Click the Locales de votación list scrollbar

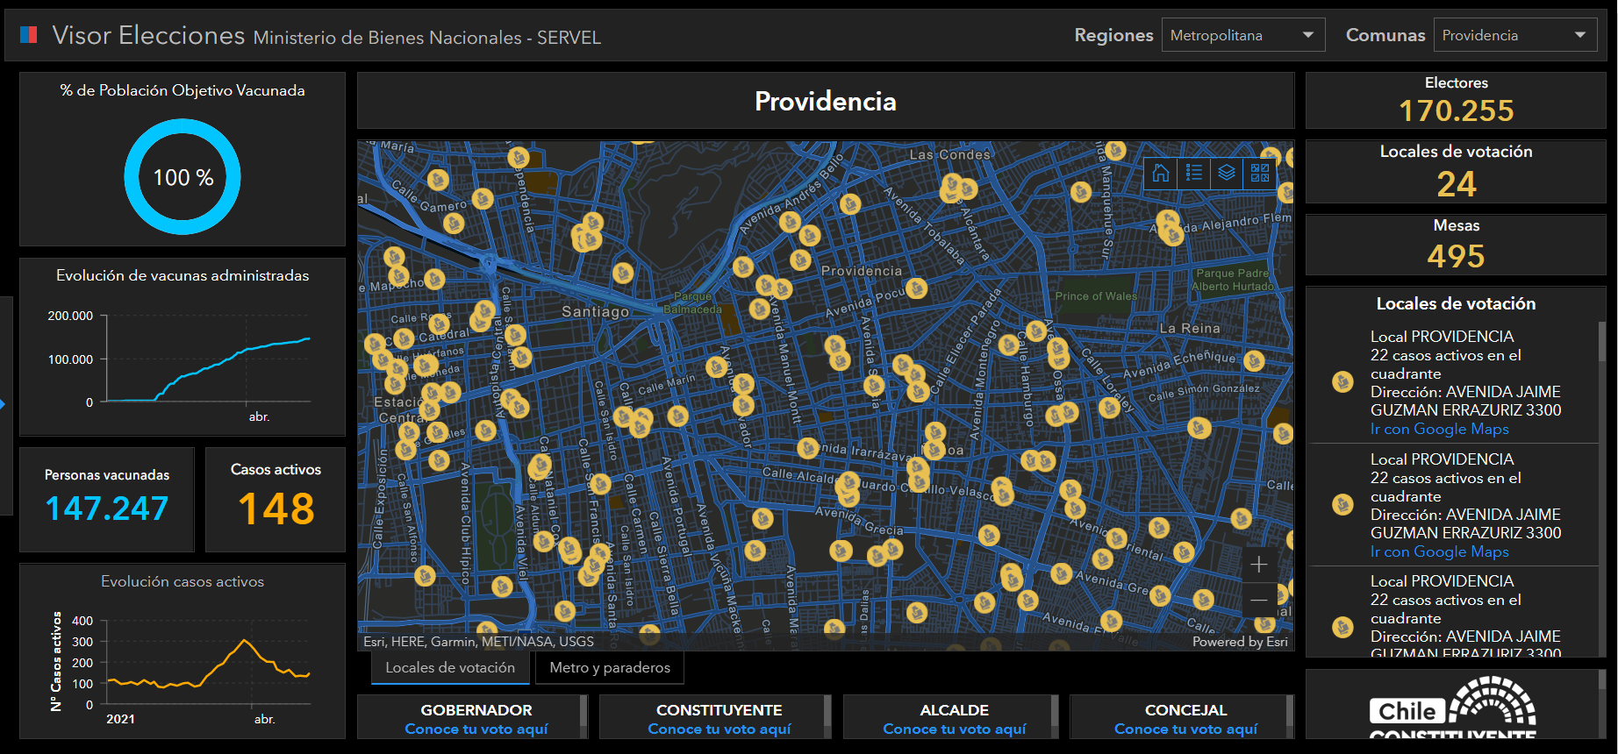(1602, 342)
